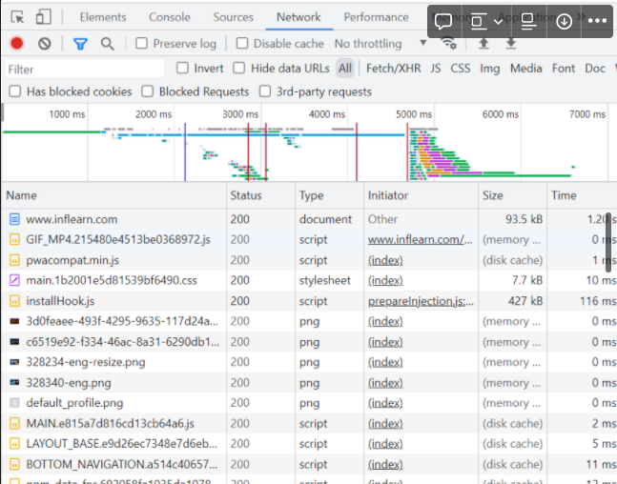This screenshot has width=617, height=484.
Task: Click the overlay circled download icon
Action: [x=564, y=21]
